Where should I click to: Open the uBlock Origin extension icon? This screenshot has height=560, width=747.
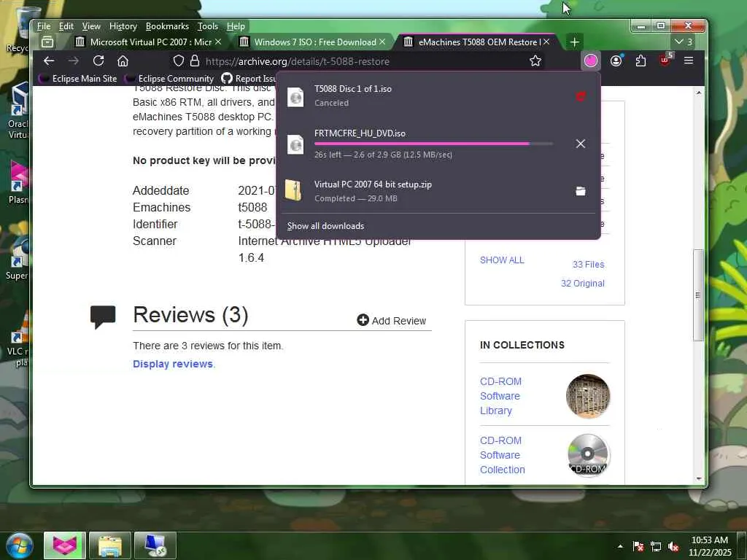click(x=665, y=61)
